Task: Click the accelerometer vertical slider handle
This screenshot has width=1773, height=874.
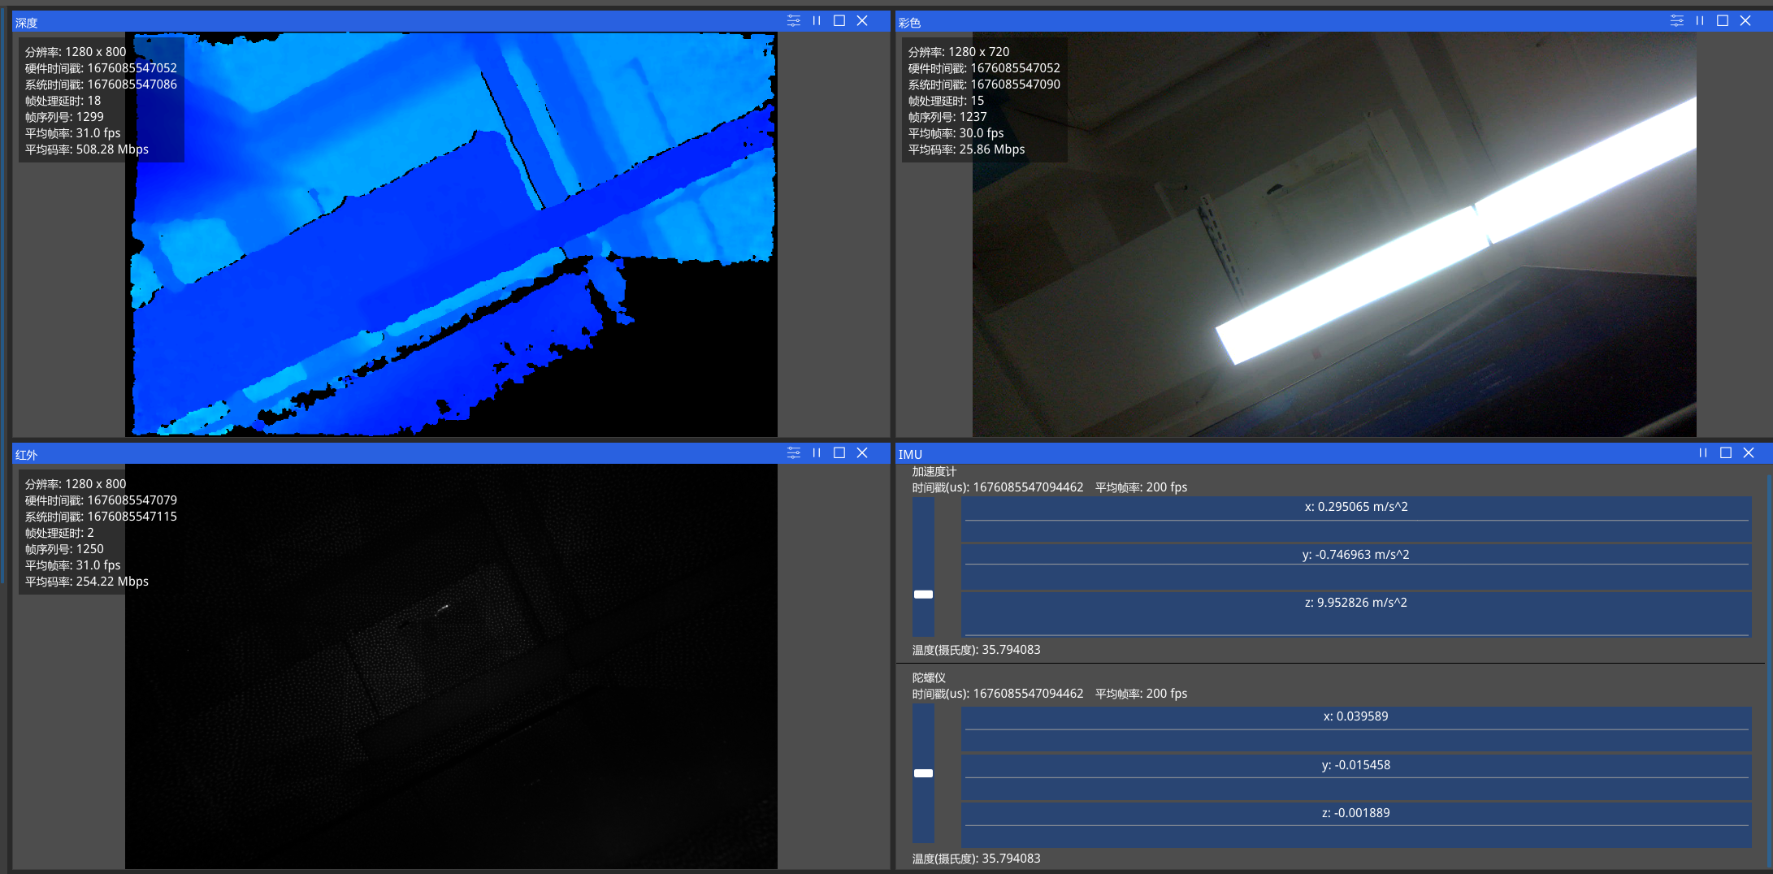Action: 923,595
